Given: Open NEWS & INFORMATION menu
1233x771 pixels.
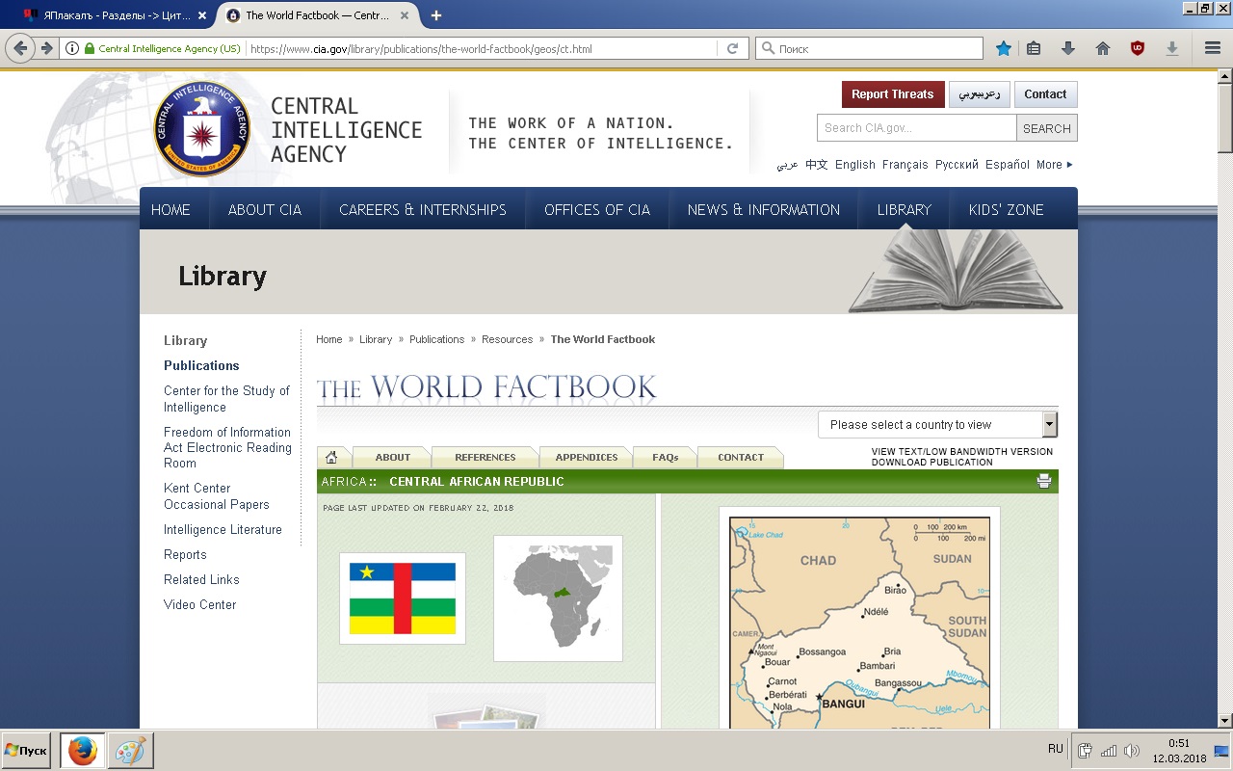Looking at the screenshot, I should point(764,209).
